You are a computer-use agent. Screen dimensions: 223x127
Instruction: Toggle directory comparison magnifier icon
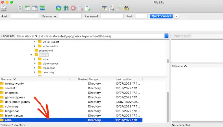coord(111,8)
